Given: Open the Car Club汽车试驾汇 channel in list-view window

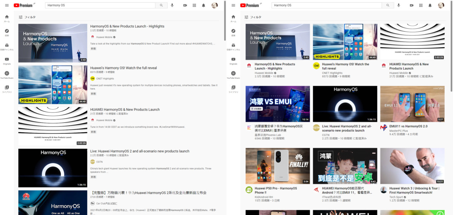Looking at the screenshot, I should tap(107, 203).
